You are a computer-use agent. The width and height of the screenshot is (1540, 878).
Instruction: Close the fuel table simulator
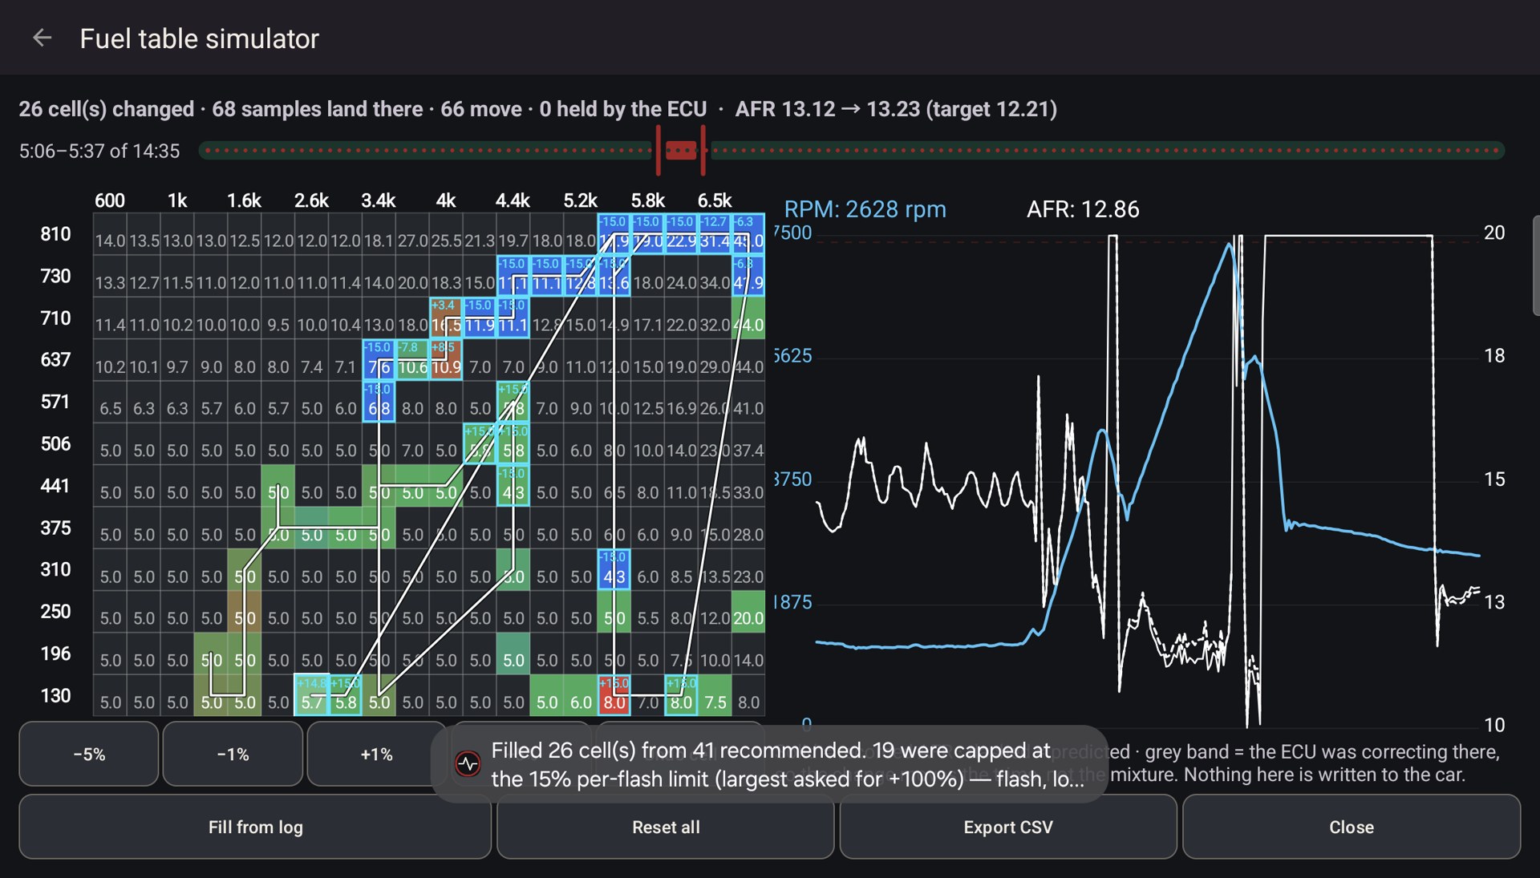pyautogui.click(x=1352, y=827)
